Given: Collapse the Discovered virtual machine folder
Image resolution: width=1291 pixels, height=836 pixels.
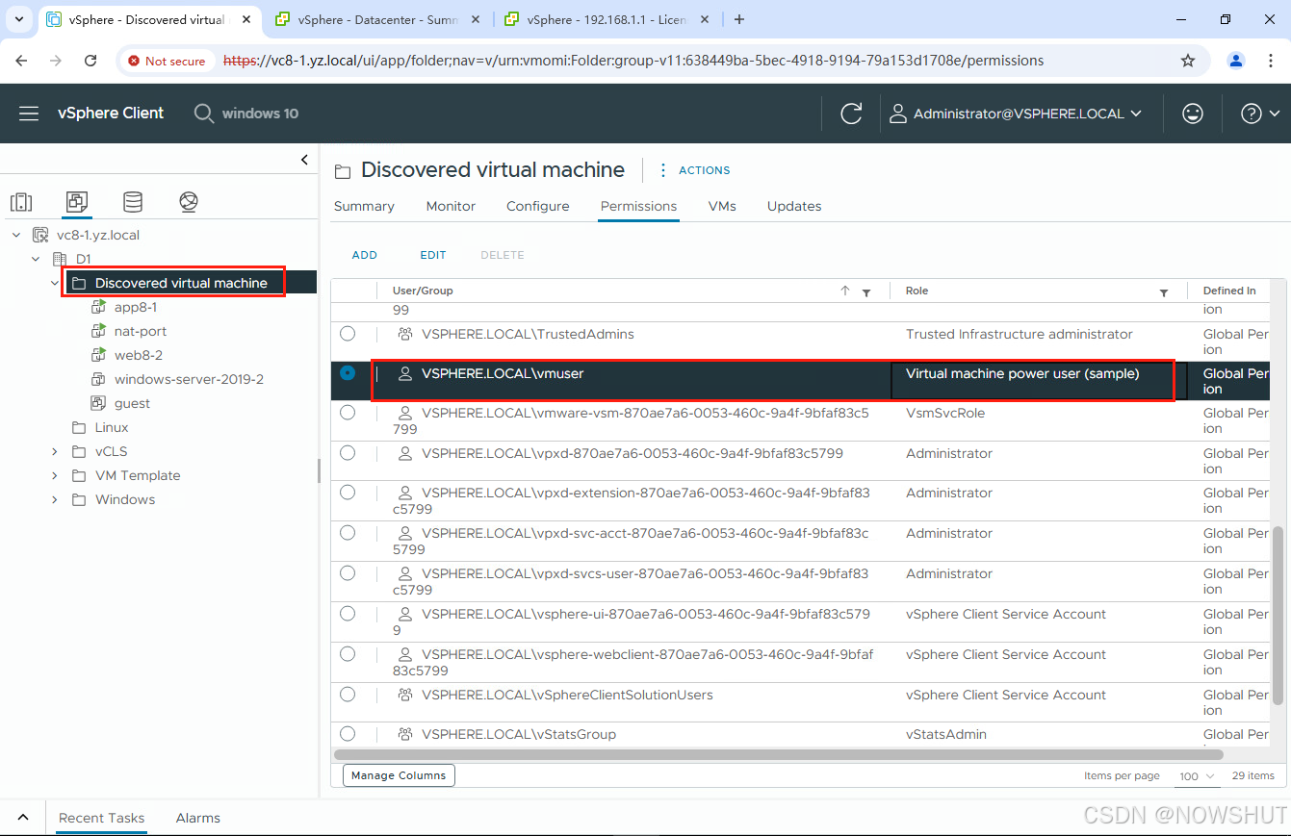Looking at the screenshot, I should [x=55, y=283].
